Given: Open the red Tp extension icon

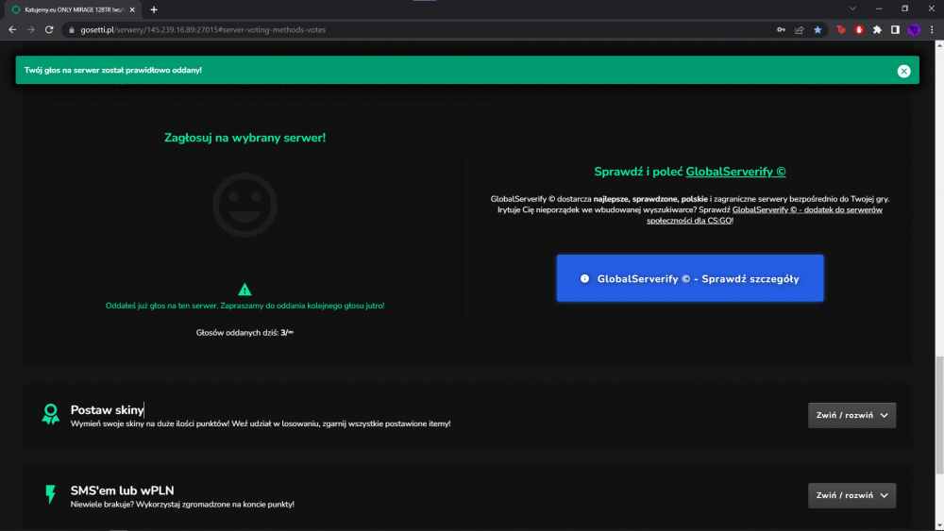Looking at the screenshot, I should [x=841, y=29].
